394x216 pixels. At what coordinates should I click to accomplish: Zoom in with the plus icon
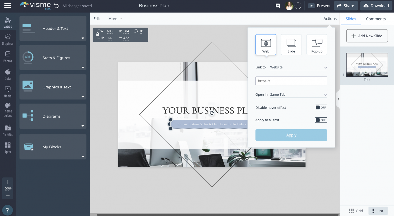(8, 182)
